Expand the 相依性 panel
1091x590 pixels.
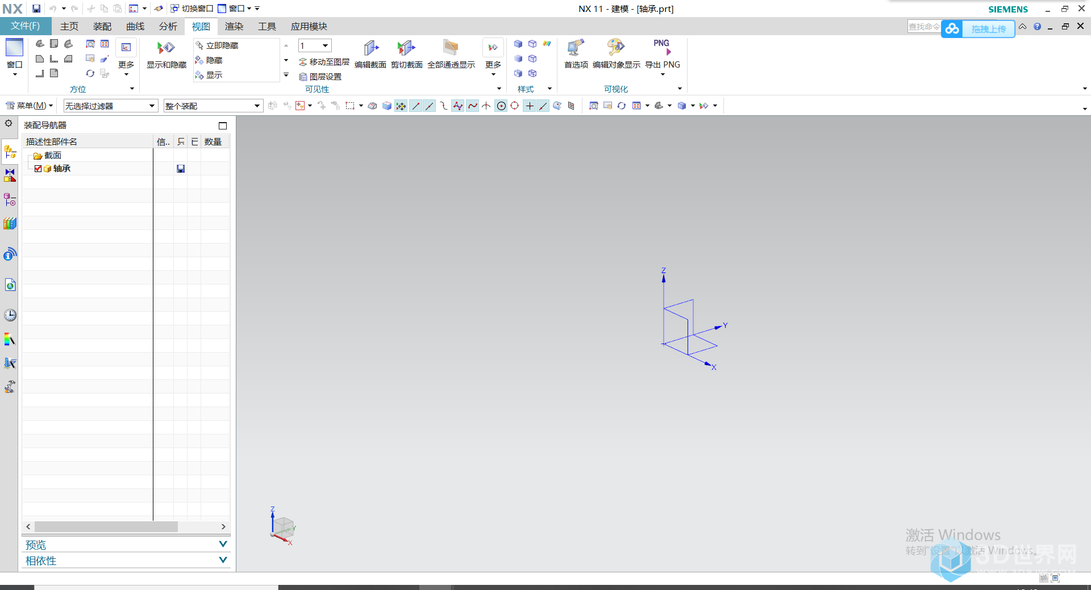[x=126, y=560]
